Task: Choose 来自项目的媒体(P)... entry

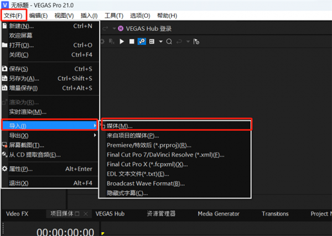Action: (175, 135)
